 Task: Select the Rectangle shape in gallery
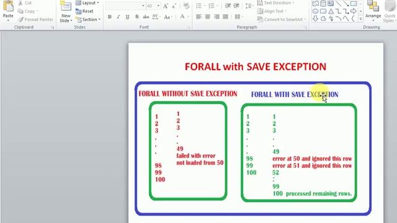(354, 4)
